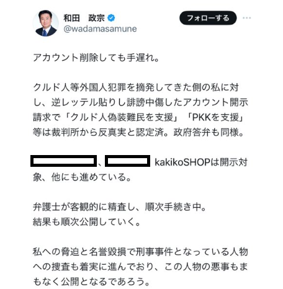Open the three-dot more options menu
Screen dimensions: 283x289
tap(246, 18)
